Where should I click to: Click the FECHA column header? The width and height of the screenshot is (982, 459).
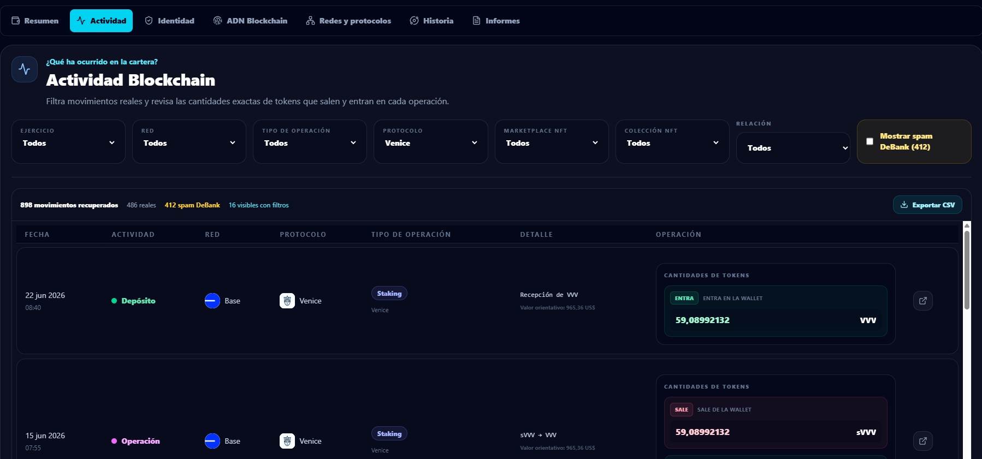click(37, 234)
